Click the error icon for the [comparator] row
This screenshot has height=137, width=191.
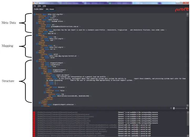tap(34, 117)
